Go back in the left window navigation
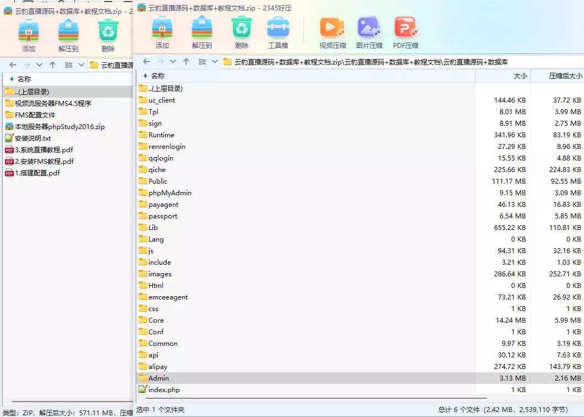 point(13,65)
